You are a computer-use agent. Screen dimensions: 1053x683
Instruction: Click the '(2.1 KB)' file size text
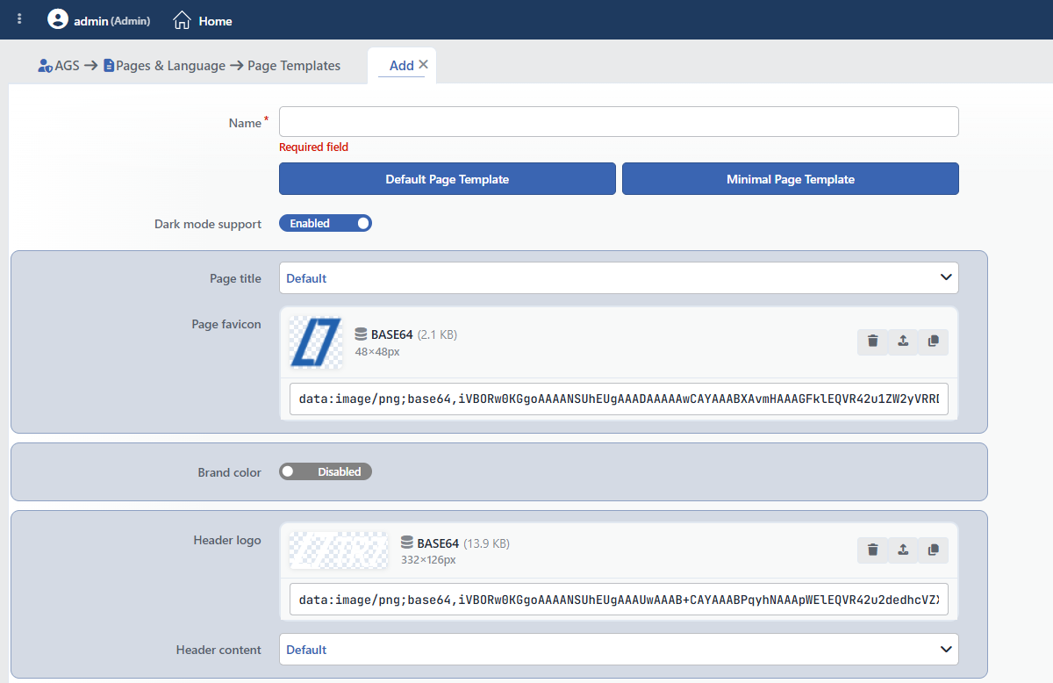pyautogui.click(x=437, y=334)
